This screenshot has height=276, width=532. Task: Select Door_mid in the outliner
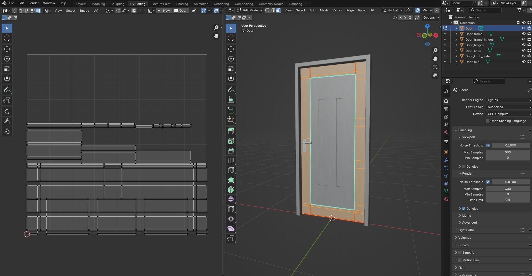point(472,62)
